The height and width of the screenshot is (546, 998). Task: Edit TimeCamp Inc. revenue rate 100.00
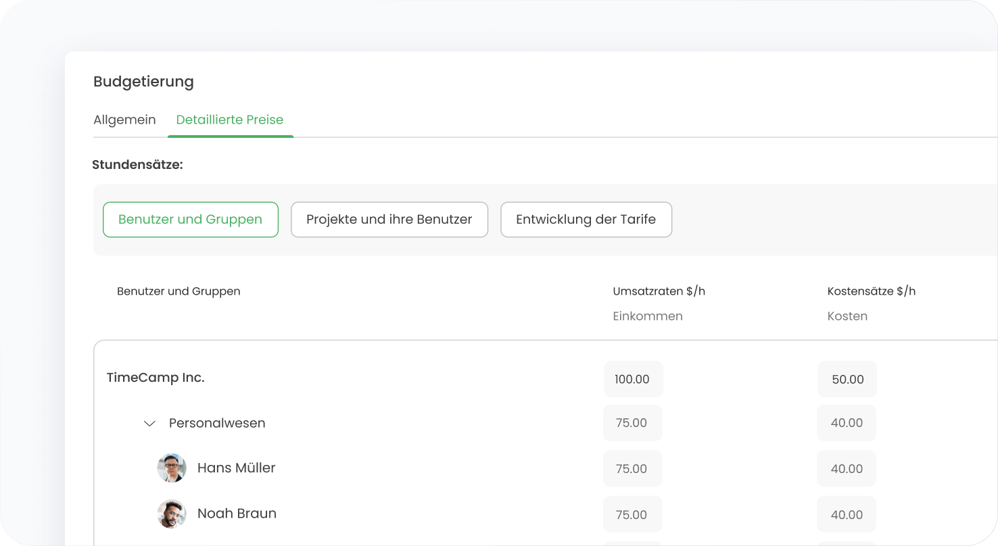click(x=633, y=379)
